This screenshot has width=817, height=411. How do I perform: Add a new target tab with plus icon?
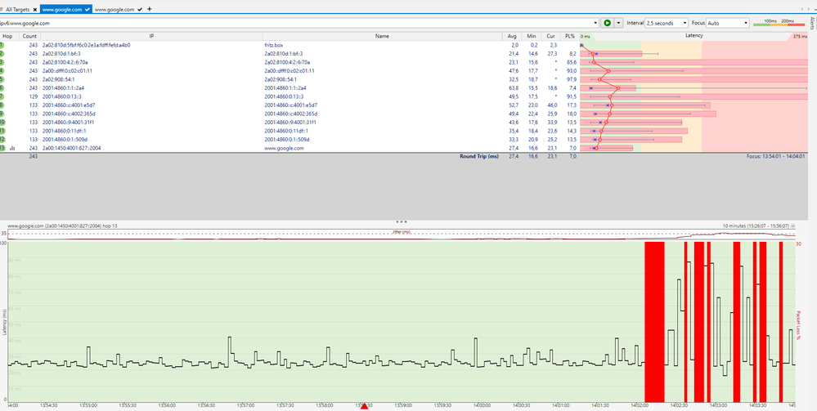pyautogui.click(x=150, y=8)
